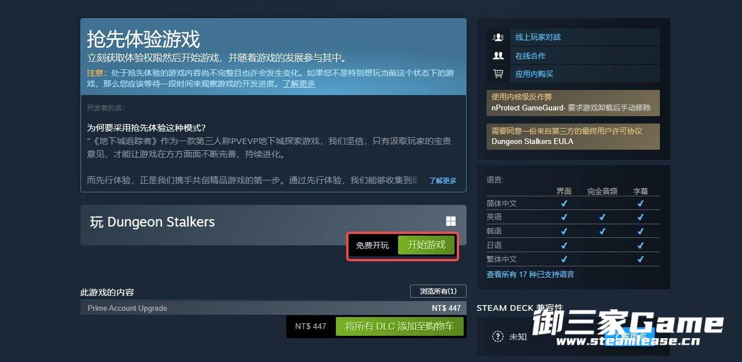Click 英语 full audio checkmark
This screenshot has width=742, height=362.
[x=602, y=217]
